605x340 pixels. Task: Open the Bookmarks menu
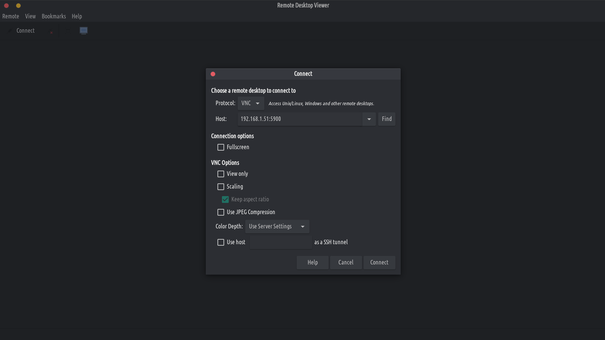point(54,17)
